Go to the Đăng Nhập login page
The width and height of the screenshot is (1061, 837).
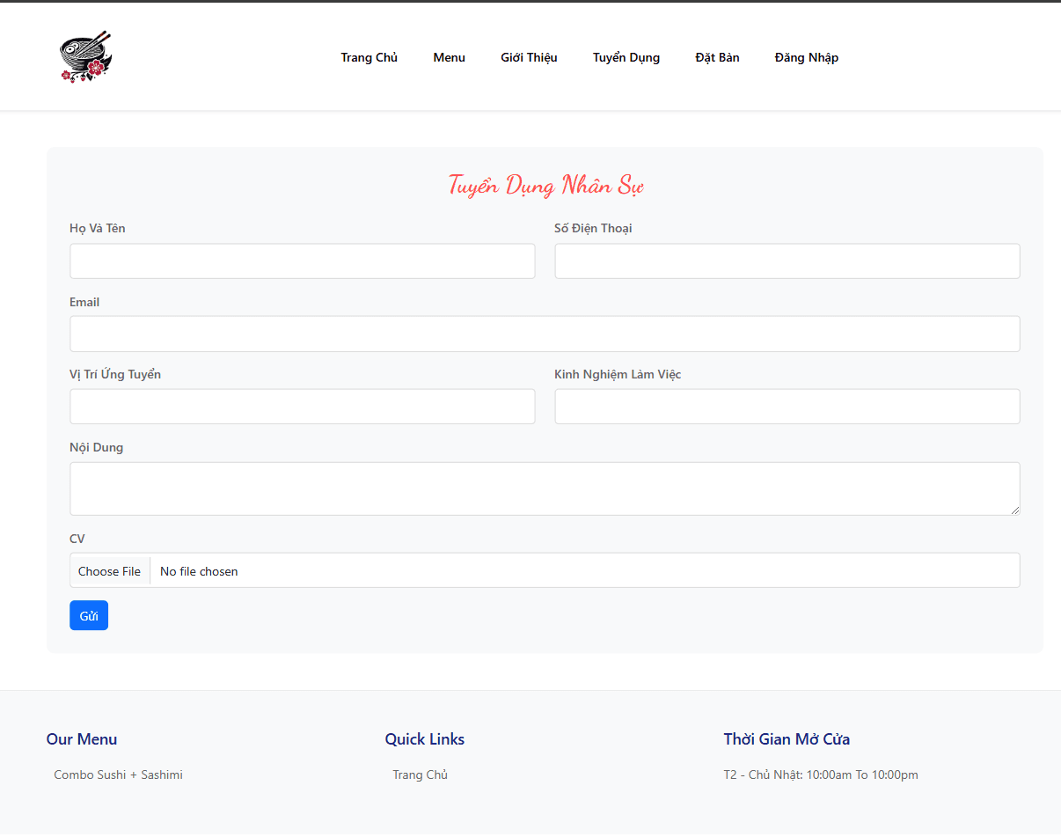pos(806,57)
